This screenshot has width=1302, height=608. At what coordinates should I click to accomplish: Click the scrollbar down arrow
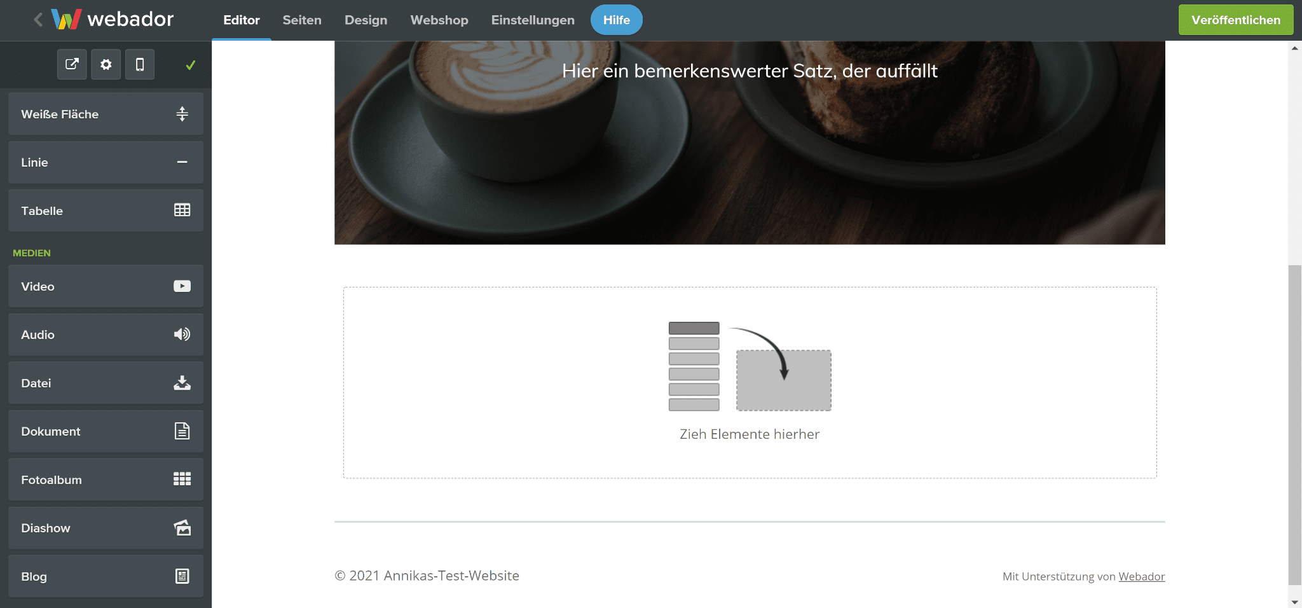[x=1294, y=602]
